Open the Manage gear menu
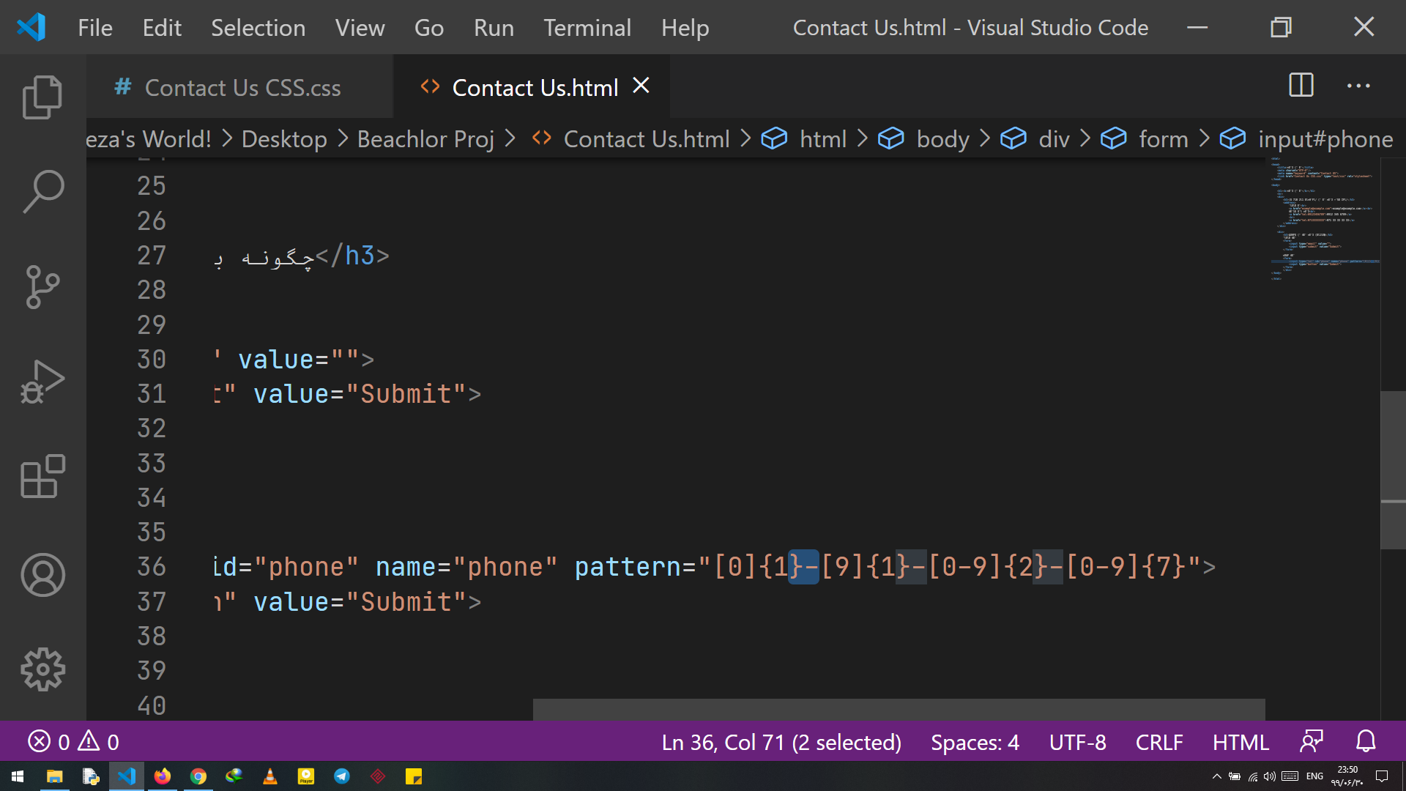This screenshot has width=1406, height=791. [42, 669]
